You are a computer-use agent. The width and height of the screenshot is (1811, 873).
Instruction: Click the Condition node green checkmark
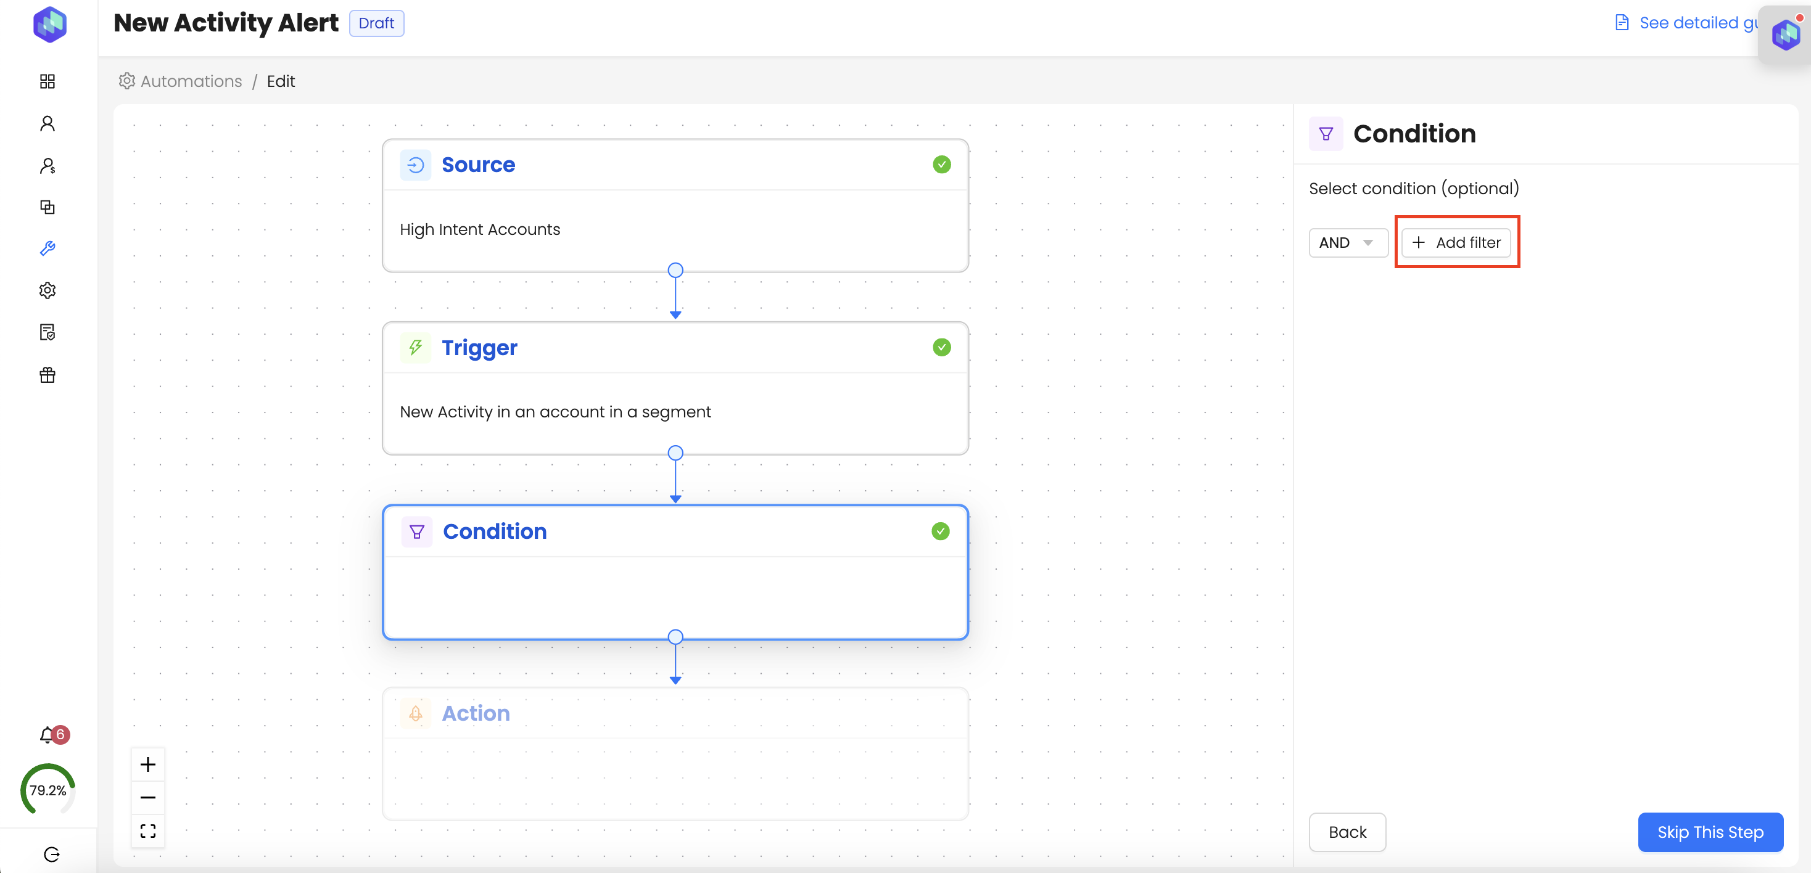tap(940, 531)
